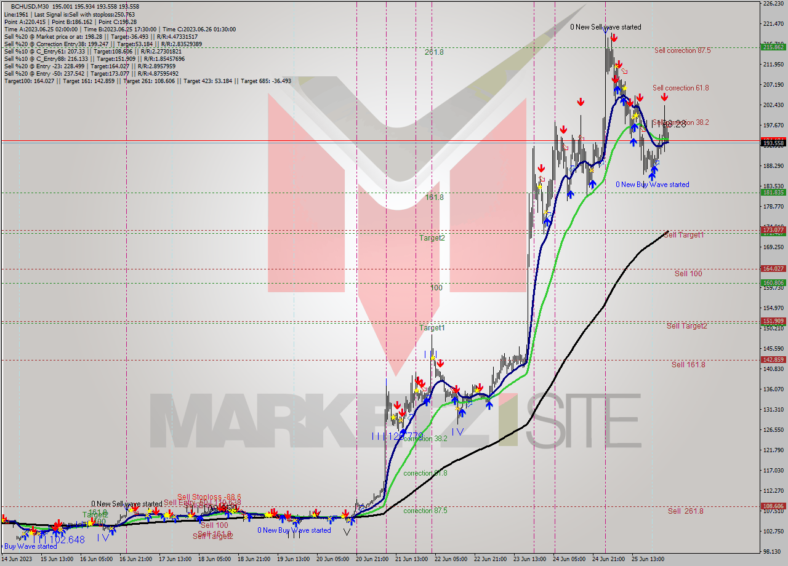This screenshot has width=788, height=566.
Task: Click the green 215.862 price tag
Action: pos(773,47)
